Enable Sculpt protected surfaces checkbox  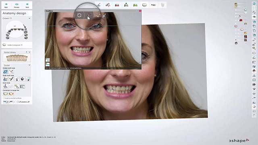(4, 98)
